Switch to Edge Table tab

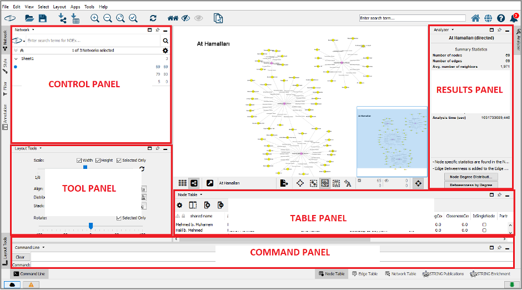(x=365, y=274)
